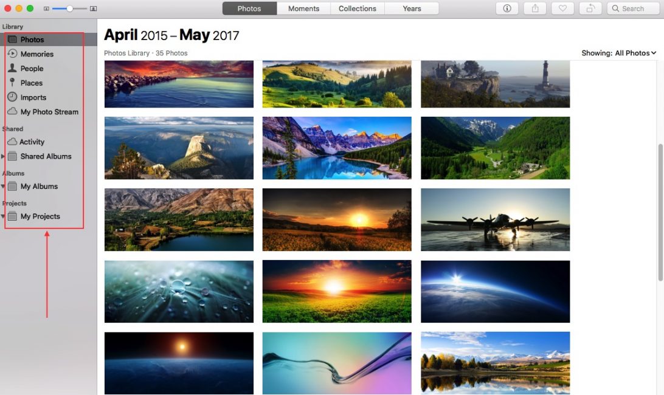
Task: Select the sunset over dark field photo
Action: point(337,220)
